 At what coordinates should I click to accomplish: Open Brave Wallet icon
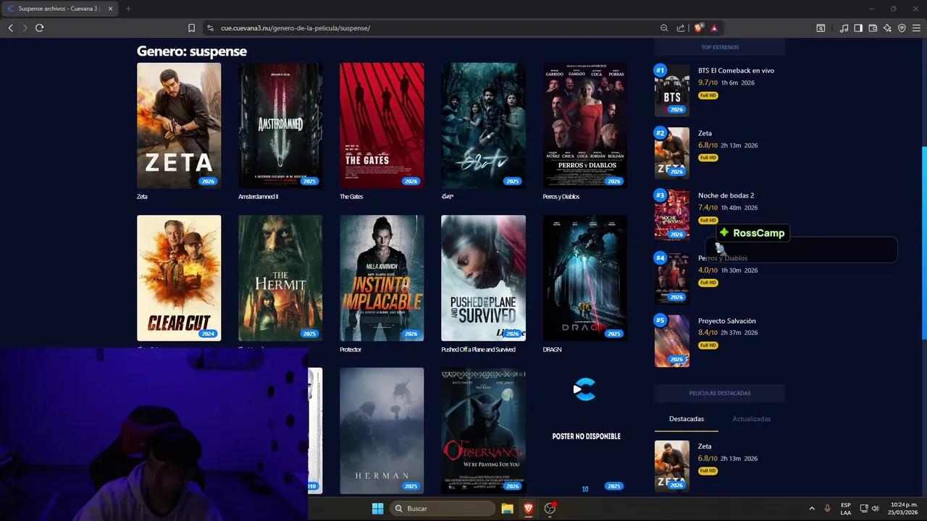tap(873, 28)
